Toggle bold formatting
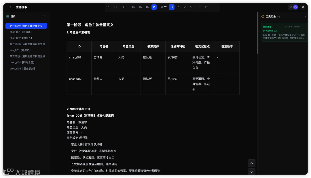Viewport: 311px width, 178px height. (172, 7)
